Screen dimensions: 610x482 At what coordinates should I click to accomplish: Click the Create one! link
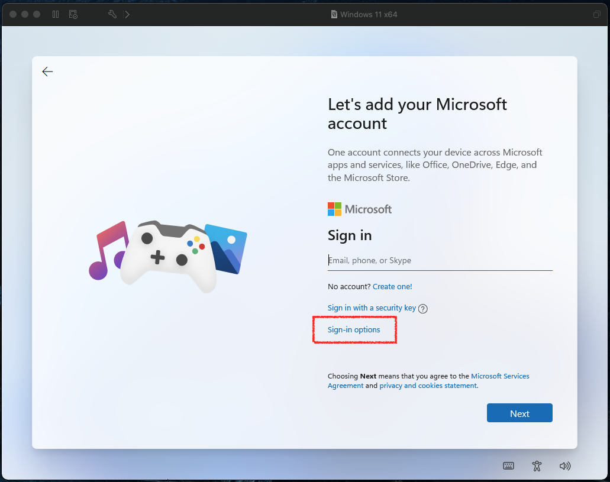(392, 287)
